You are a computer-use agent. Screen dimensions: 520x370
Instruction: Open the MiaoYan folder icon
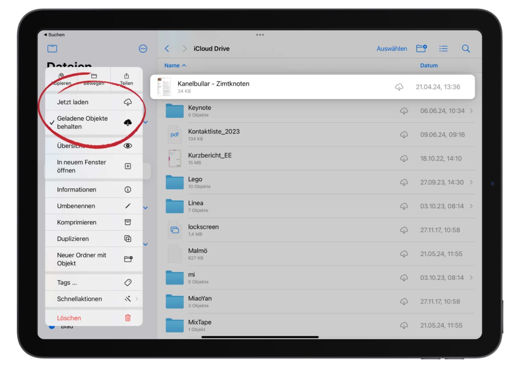point(175,302)
